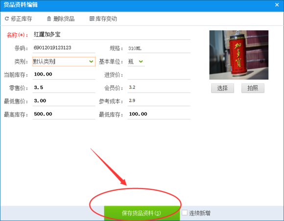Click the 最高库存 field 500.00

pos(64,114)
